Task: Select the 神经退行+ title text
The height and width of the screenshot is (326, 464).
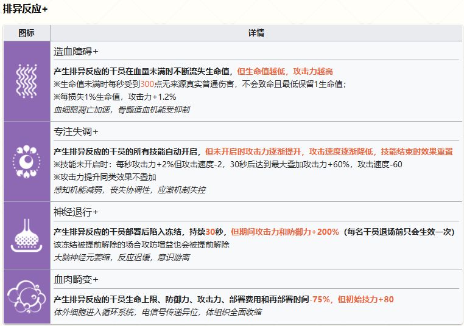Action: pos(76,212)
